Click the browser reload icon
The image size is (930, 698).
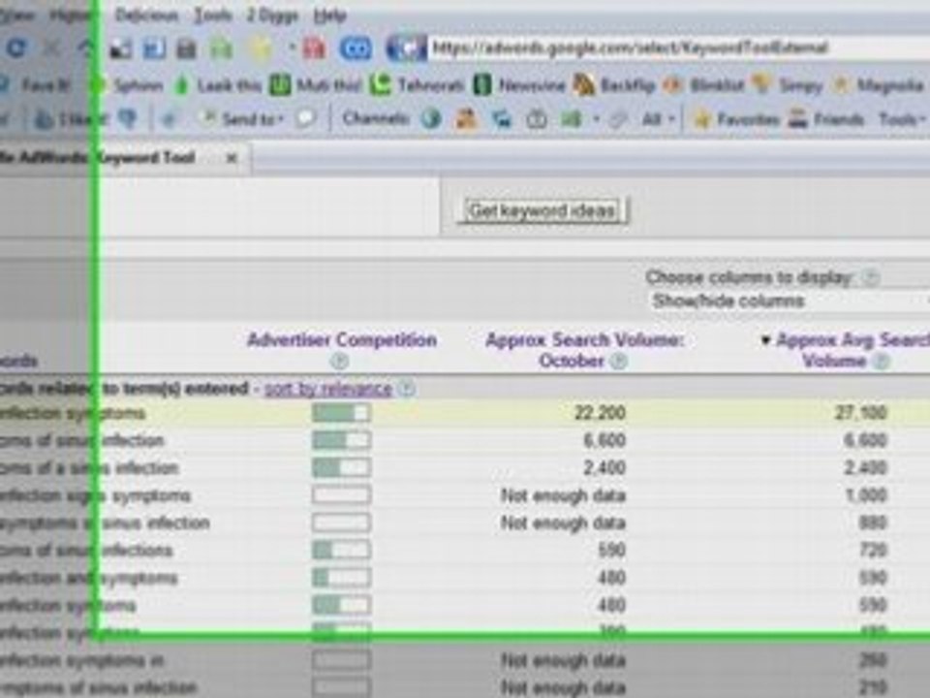pos(15,48)
